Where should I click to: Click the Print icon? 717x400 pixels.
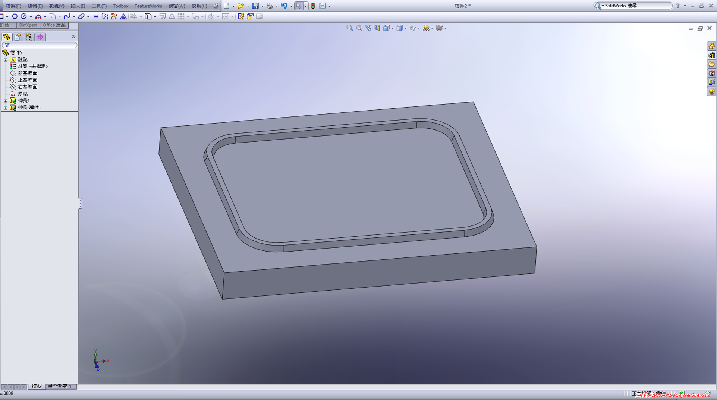[x=270, y=6]
